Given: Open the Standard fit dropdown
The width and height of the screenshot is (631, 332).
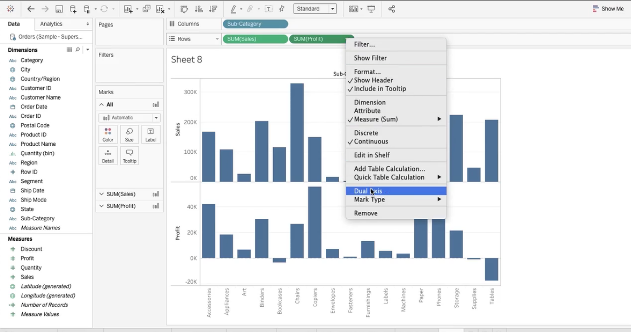Looking at the screenshot, I should coord(315,9).
